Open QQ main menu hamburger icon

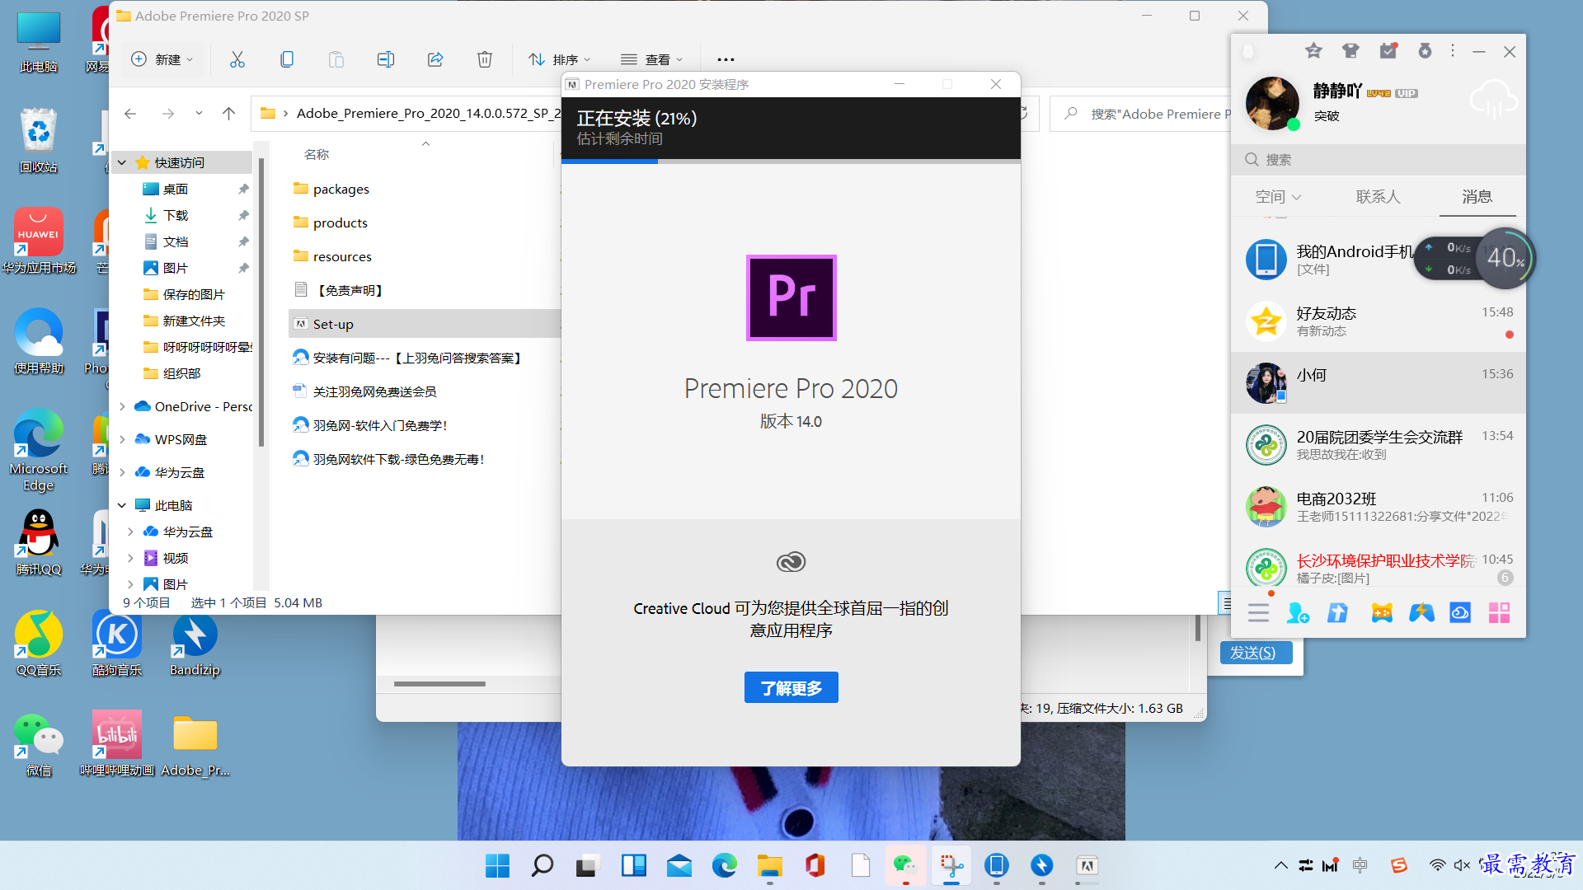(x=1258, y=613)
